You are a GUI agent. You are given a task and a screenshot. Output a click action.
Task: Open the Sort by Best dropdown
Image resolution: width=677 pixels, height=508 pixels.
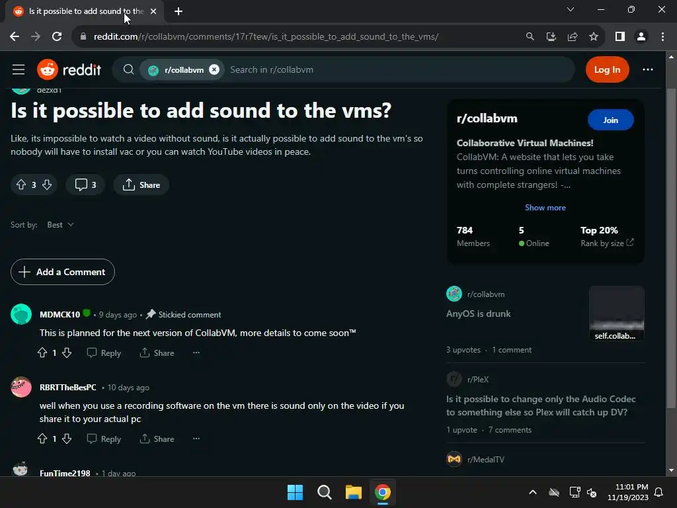[x=60, y=225]
